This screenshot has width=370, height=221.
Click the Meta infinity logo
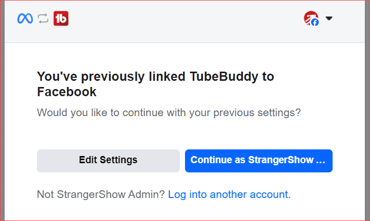click(25, 18)
